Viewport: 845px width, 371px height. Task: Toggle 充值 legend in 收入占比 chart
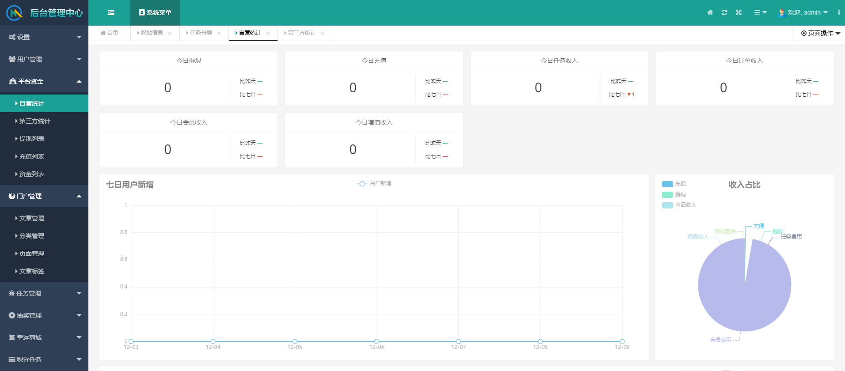coord(674,184)
